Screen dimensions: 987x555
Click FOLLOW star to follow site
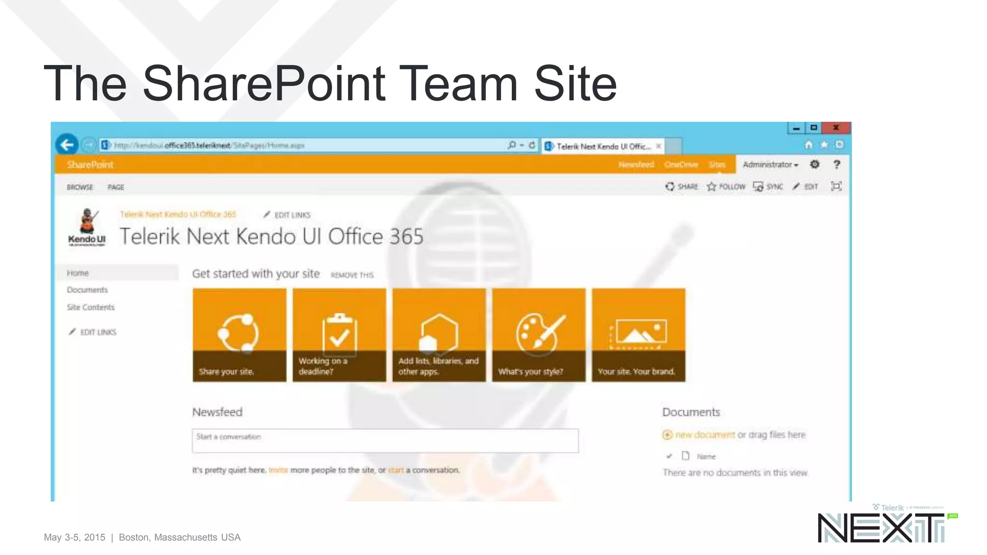coord(726,186)
